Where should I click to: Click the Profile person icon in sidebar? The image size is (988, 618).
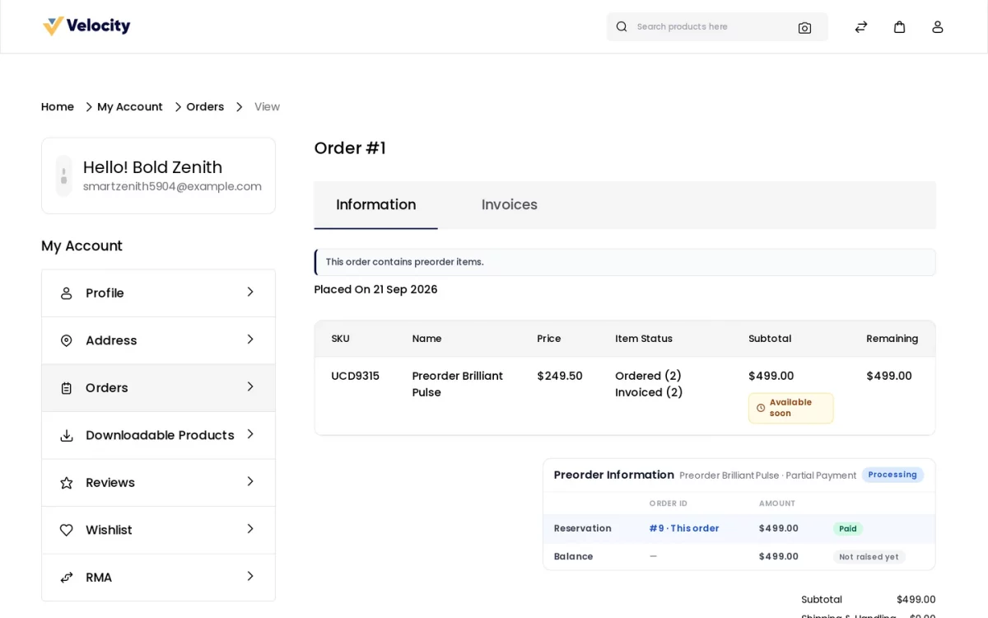coord(67,293)
